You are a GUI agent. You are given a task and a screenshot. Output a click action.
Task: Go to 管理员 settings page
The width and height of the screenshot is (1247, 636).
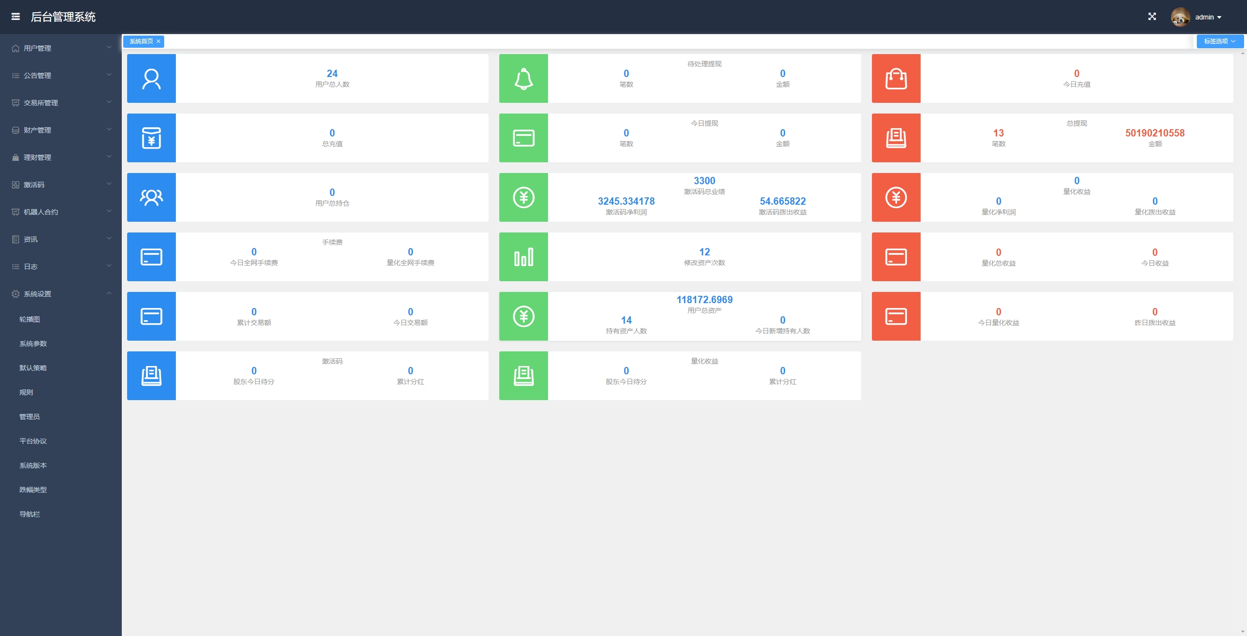coord(30,417)
